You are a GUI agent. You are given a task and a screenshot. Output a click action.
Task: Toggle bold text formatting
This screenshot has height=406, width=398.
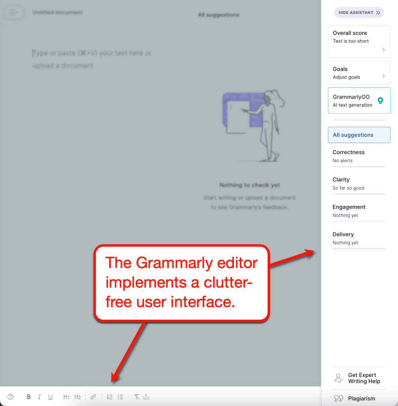(x=29, y=397)
